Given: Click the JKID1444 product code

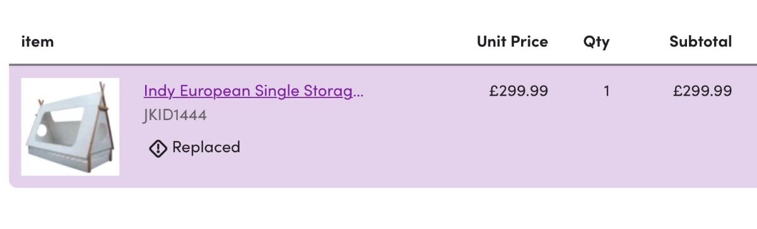Looking at the screenshot, I should point(175,116).
